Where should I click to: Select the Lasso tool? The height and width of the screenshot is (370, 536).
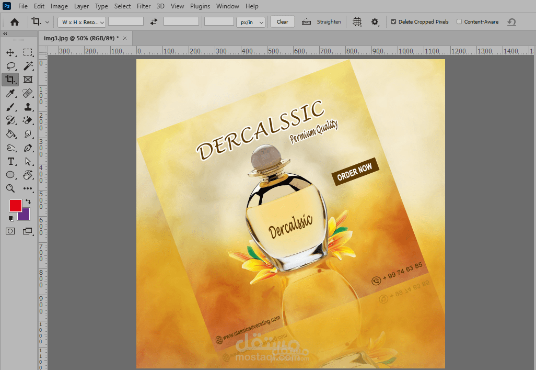pyautogui.click(x=10, y=66)
